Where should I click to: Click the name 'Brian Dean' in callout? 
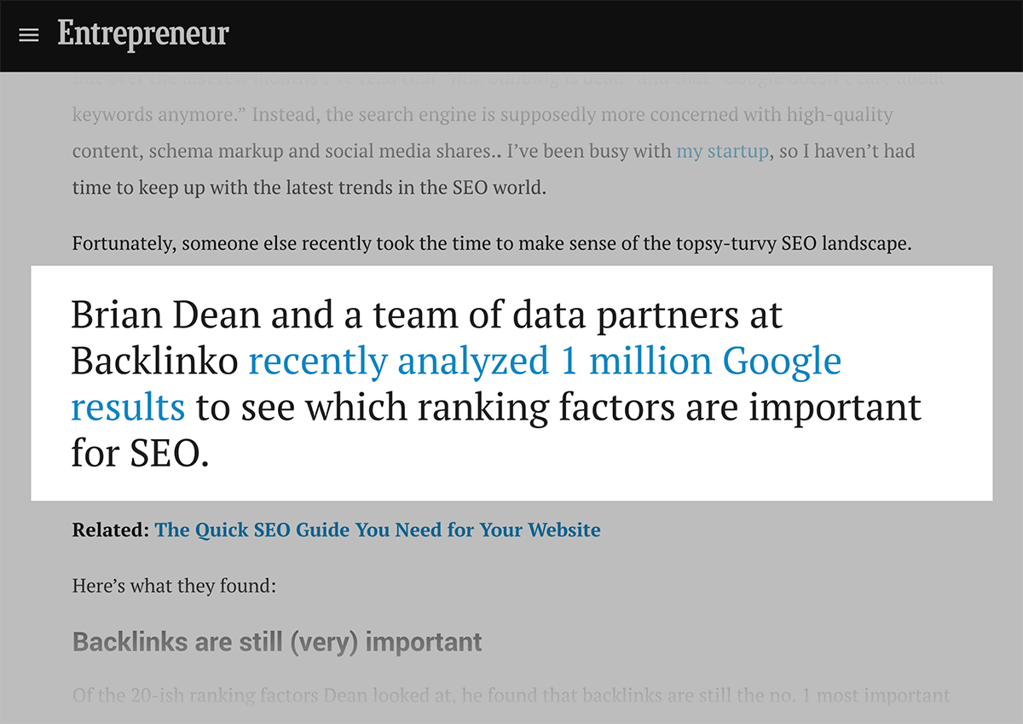click(x=166, y=316)
